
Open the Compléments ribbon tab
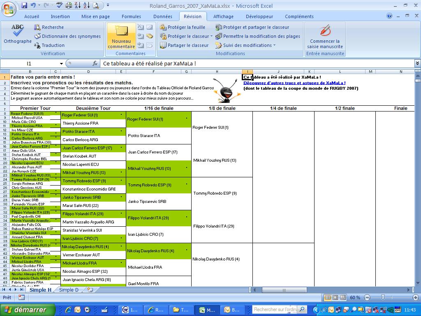pyautogui.click(x=299, y=16)
